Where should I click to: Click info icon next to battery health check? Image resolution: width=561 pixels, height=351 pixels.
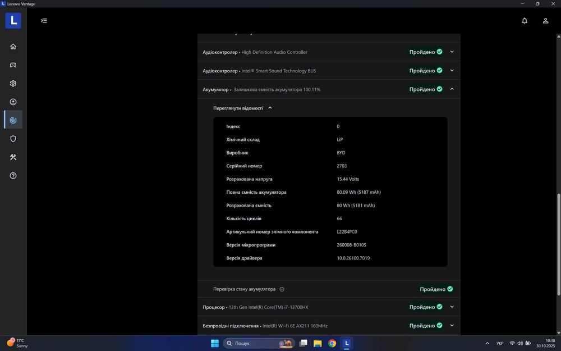(x=282, y=289)
